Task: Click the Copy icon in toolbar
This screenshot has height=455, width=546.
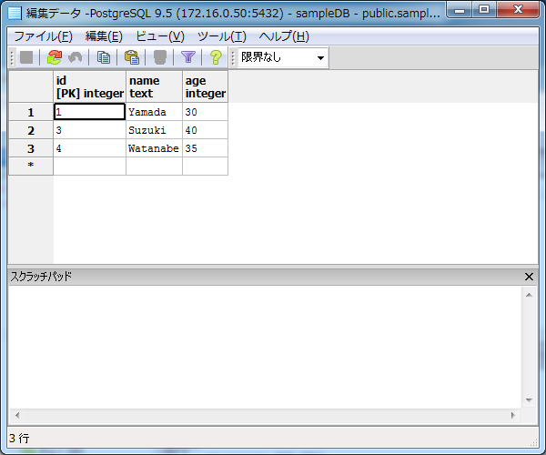Action: point(104,57)
